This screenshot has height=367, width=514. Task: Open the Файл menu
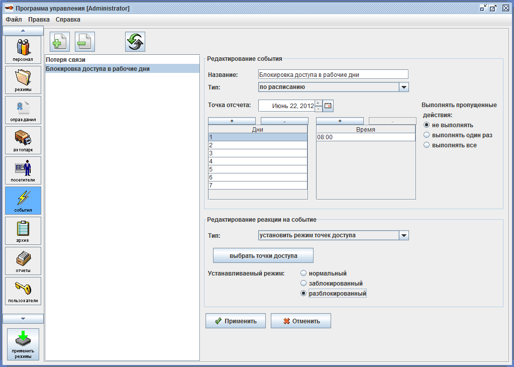click(x=14, y=20)
